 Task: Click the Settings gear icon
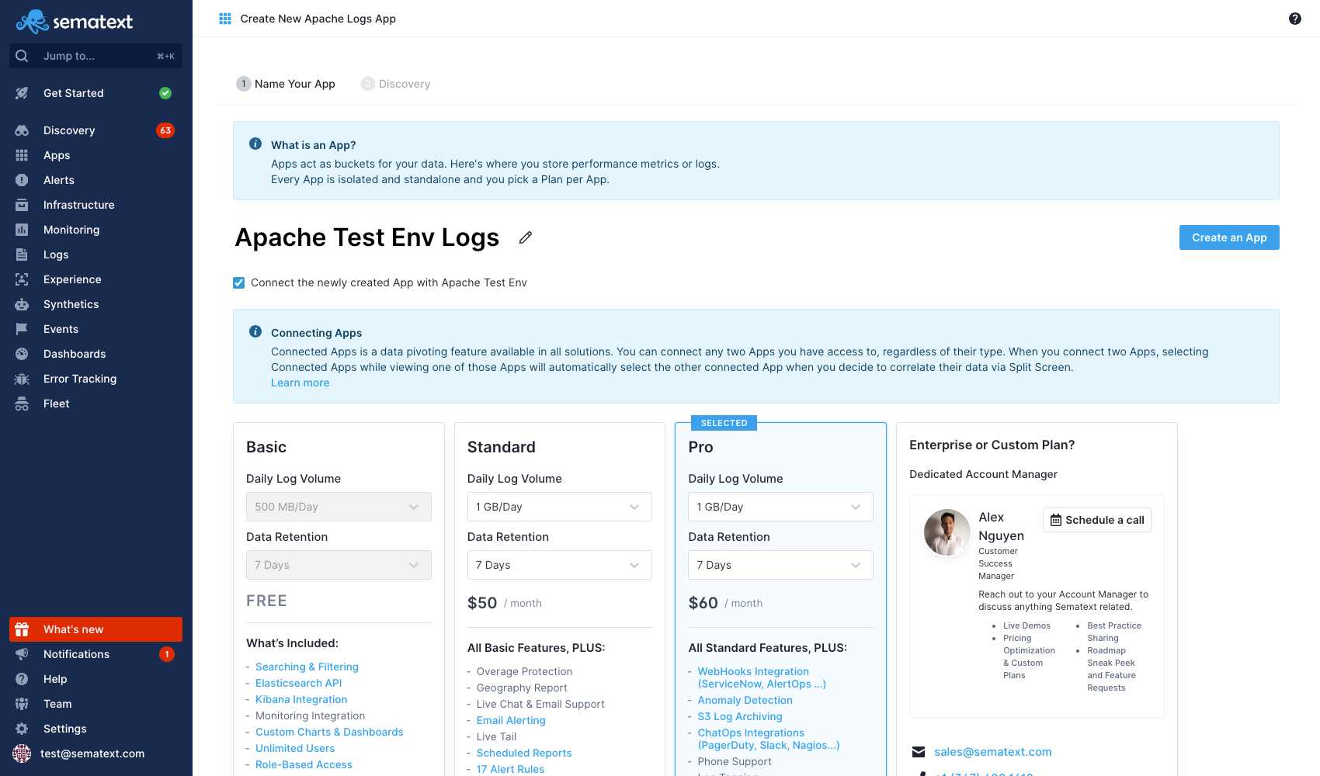pyautogui.click(x=22, y=729)
